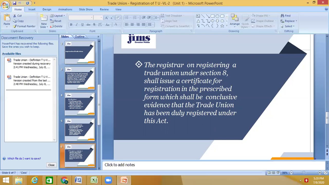Select slide 3 thumbnail
The height and width of the screenshot is (185, 329).
click(80, 78)
